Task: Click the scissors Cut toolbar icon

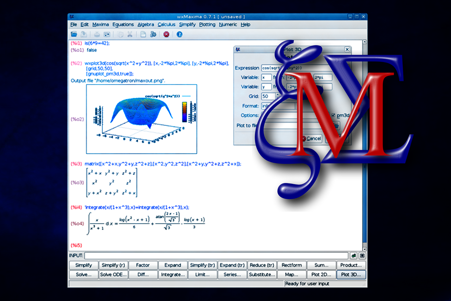Action: coord(130,34)
